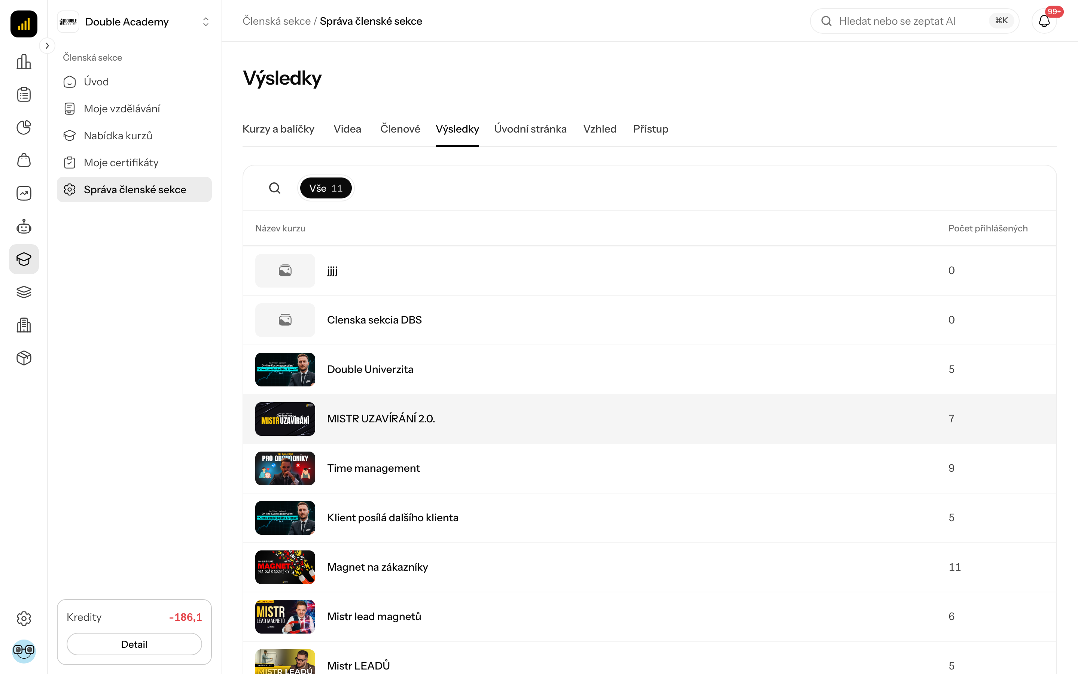The height and width of the screenshot is (674, 1078).
Task: Open the robot AI icon in rail
Action: (24, 227)
